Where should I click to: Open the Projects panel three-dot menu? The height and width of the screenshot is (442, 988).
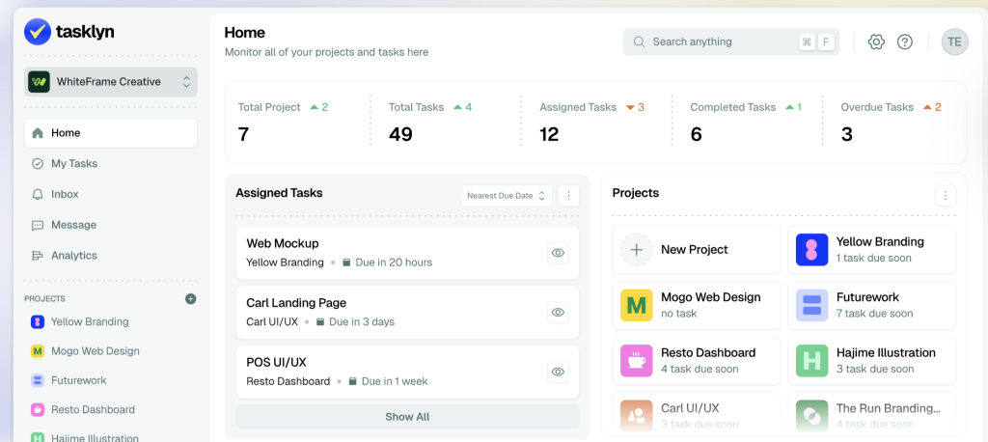tap(946, 196)
